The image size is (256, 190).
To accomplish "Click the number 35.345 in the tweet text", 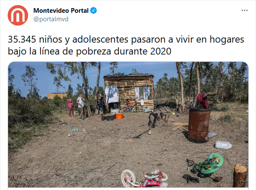I will click(22, 39).
